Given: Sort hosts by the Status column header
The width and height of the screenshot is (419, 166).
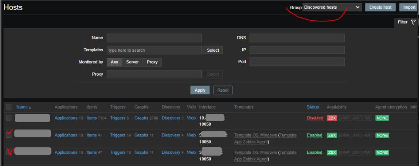Looking at the screenshot, I should pyautogui.click(x=313, y=107).
